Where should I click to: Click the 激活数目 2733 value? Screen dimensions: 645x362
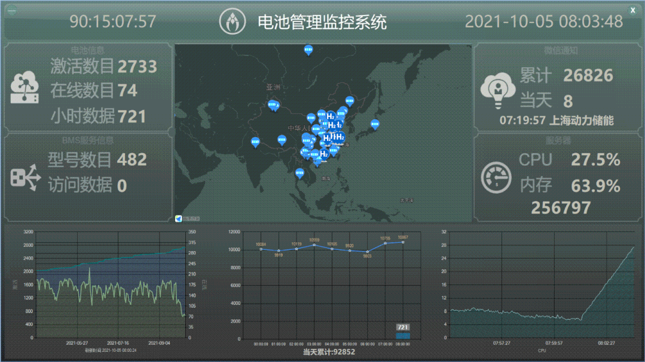click(137, 66)
